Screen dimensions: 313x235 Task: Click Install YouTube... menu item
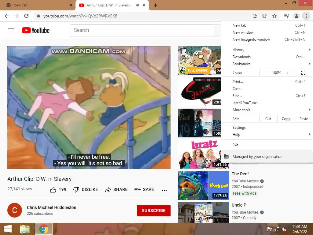tap(267, 103)
